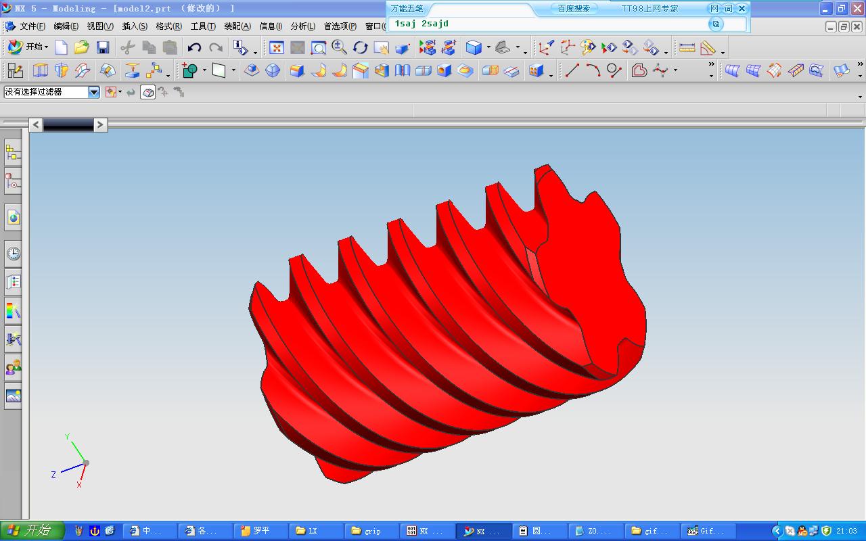This screenshot has width=866, height=541.
Task: Open the Part Navigator sidebar icon
Action: pos(14,181)
